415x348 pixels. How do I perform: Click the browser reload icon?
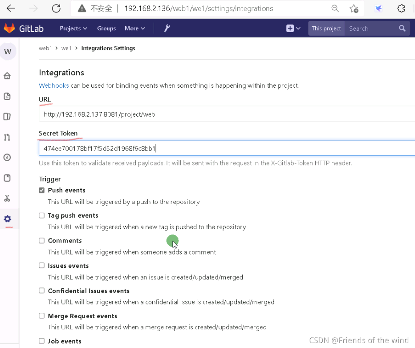(x=56, y=8)
